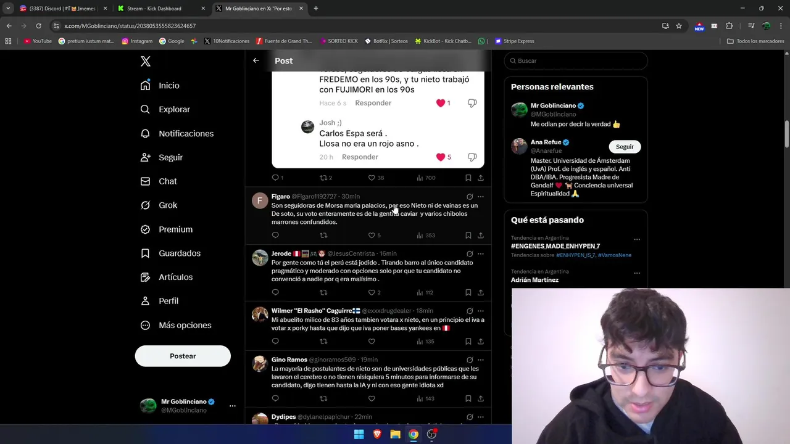Open more options on Jerode reply
Viewport: 790px width, 444px height.
[481, 254]
